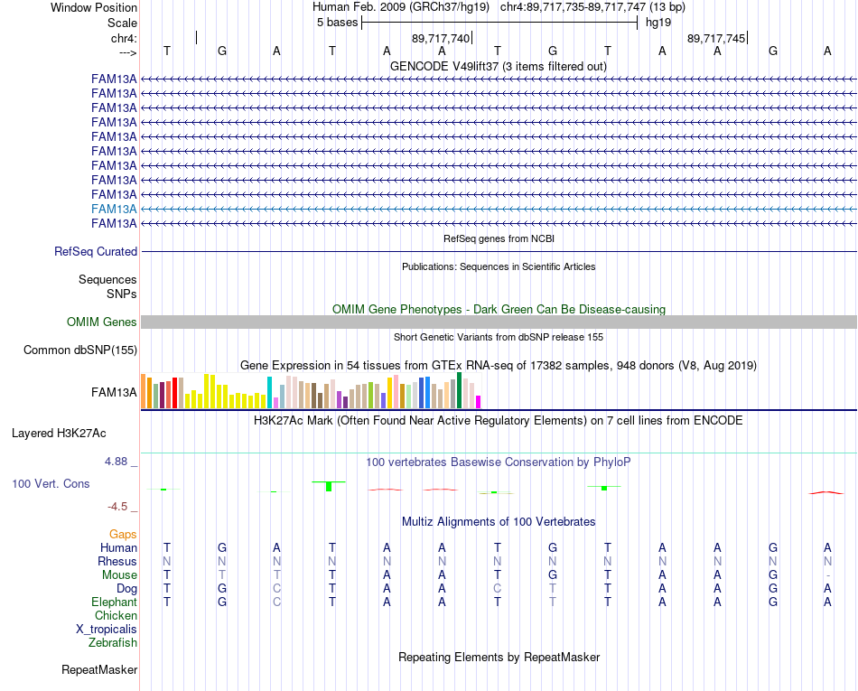858x691 pixels.
Task: Click the tall green PhyloP conservation bar
Action: click(329, 486)
